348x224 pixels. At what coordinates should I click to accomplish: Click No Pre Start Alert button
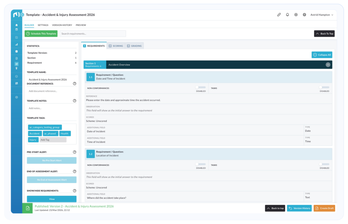(x=52, y=161)
